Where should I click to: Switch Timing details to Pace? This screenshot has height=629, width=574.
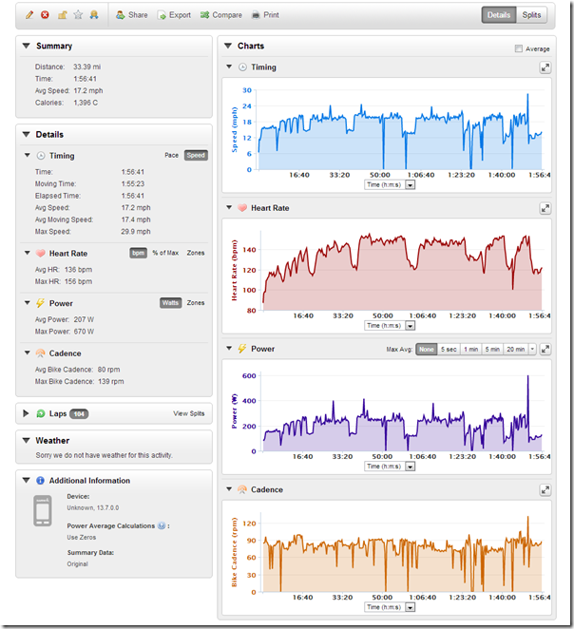[x=171, y=155]
